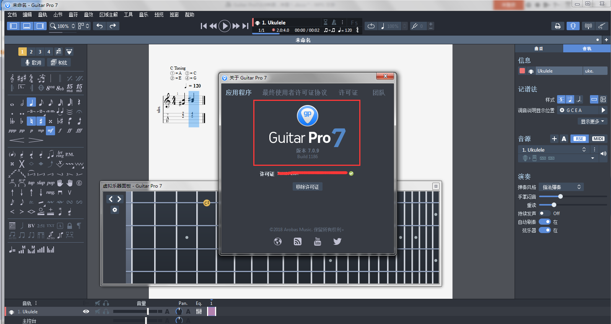Open the 1. Ukulele sound source dropdown

coord(554,150)
